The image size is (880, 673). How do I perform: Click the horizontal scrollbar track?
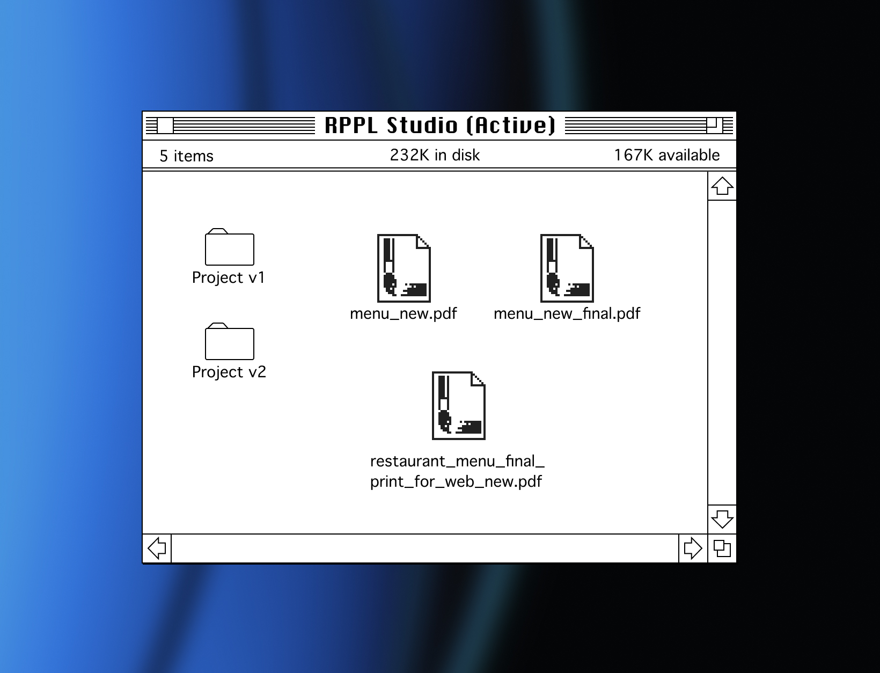point(425,548)
